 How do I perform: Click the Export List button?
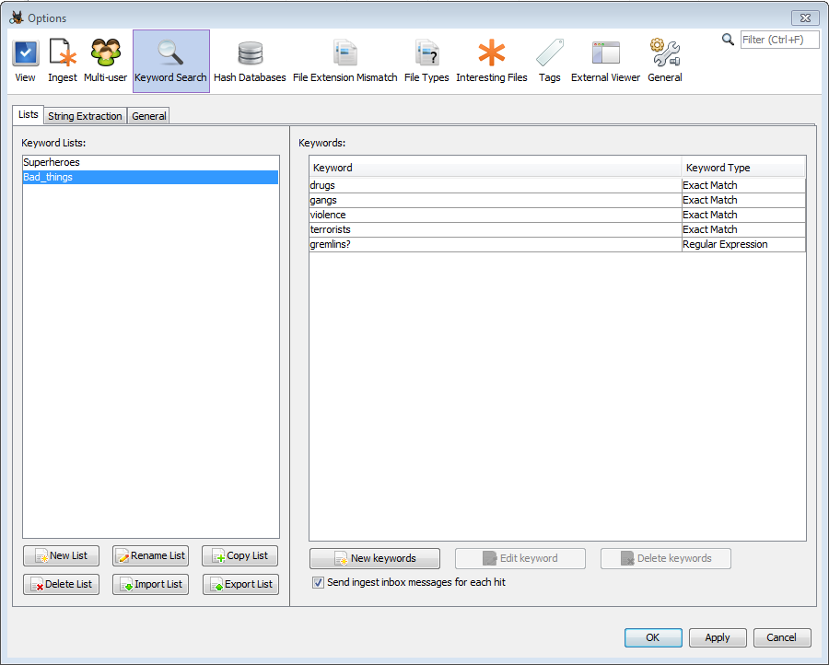[240, 584]
